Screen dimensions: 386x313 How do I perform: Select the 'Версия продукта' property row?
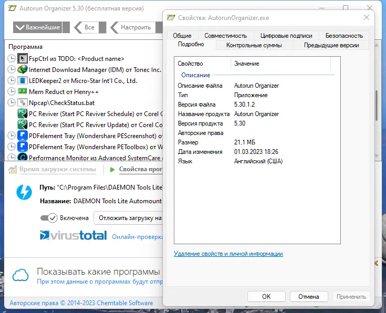(256, 123)
